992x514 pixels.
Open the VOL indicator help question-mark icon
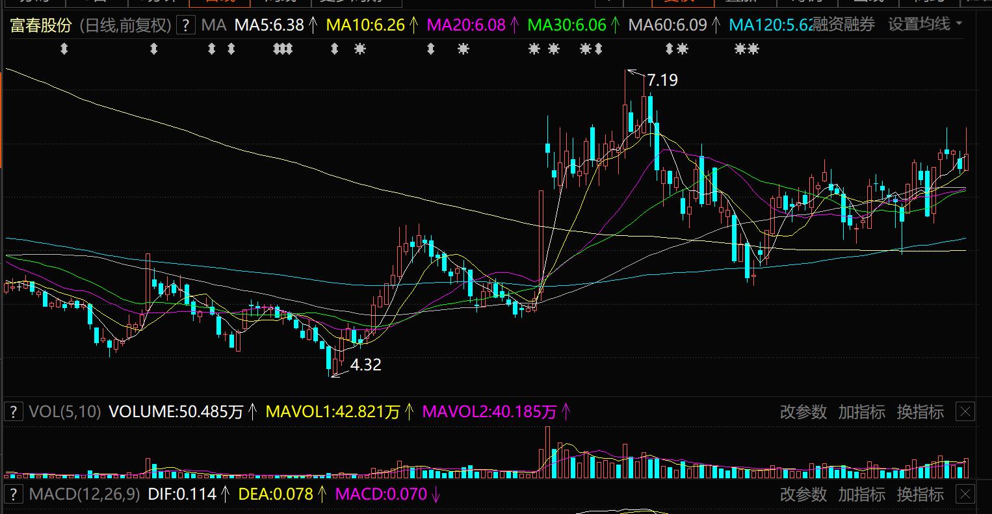coord(13,411)
